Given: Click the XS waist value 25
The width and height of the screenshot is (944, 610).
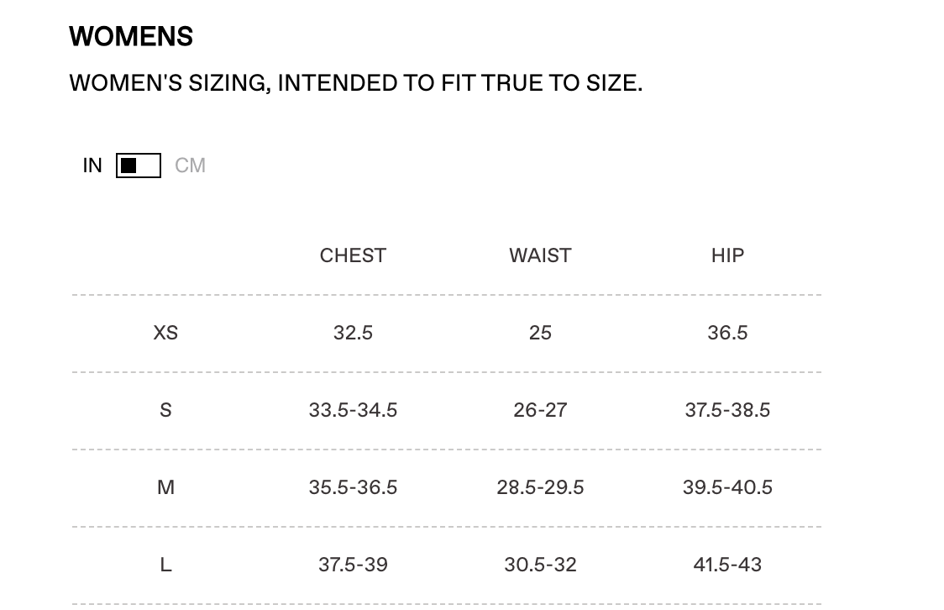Looking at the screenshot, I should [x=540, y=333].
